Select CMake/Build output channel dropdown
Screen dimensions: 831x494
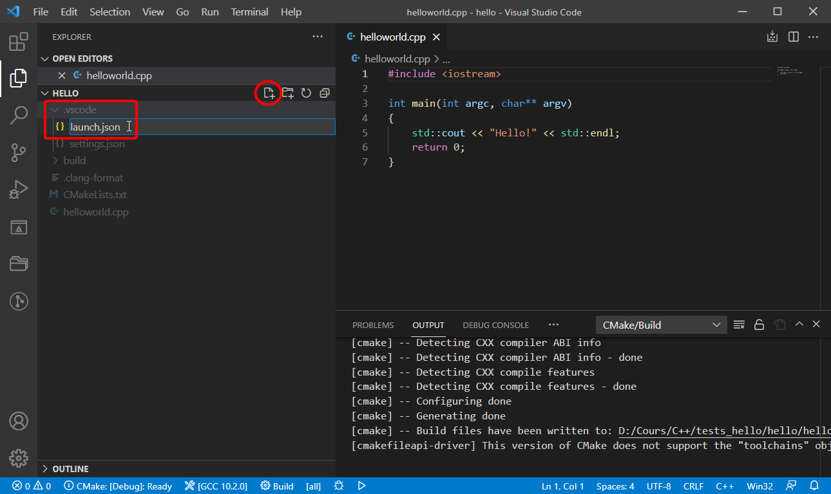coord(661,325)
